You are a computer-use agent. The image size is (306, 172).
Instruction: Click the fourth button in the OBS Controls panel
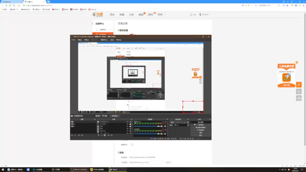coord(200,130)
